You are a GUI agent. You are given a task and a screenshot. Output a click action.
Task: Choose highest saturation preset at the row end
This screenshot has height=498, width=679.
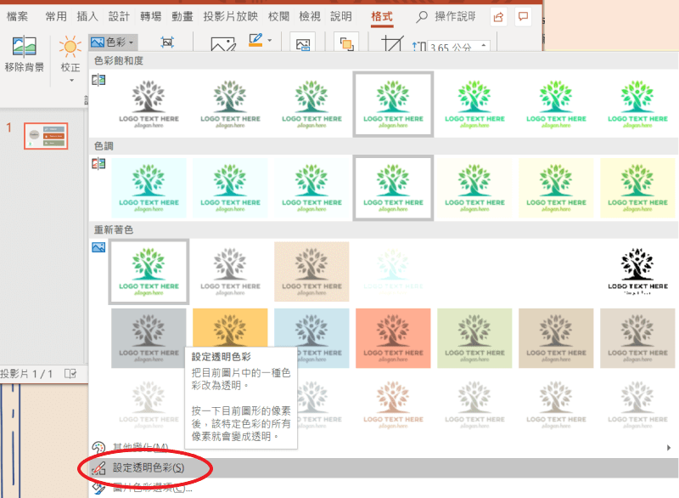[637, 104]
